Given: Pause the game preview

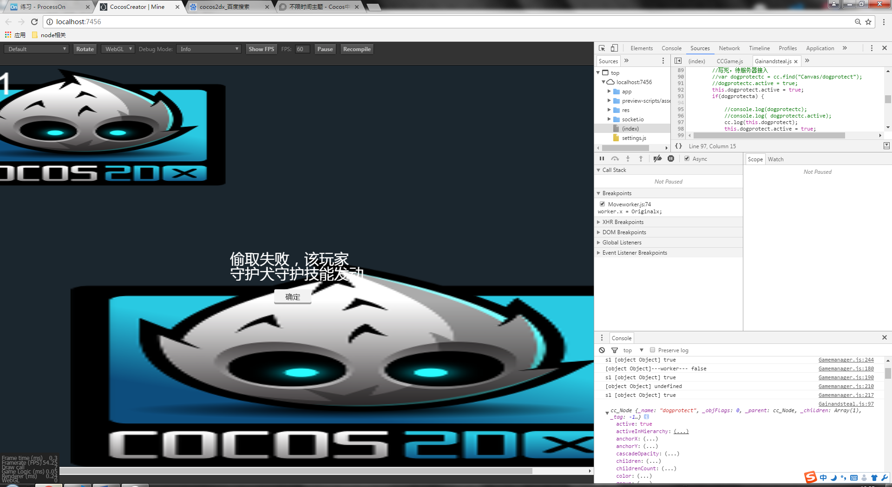Looking at the screenshot, I should (325, 49).
